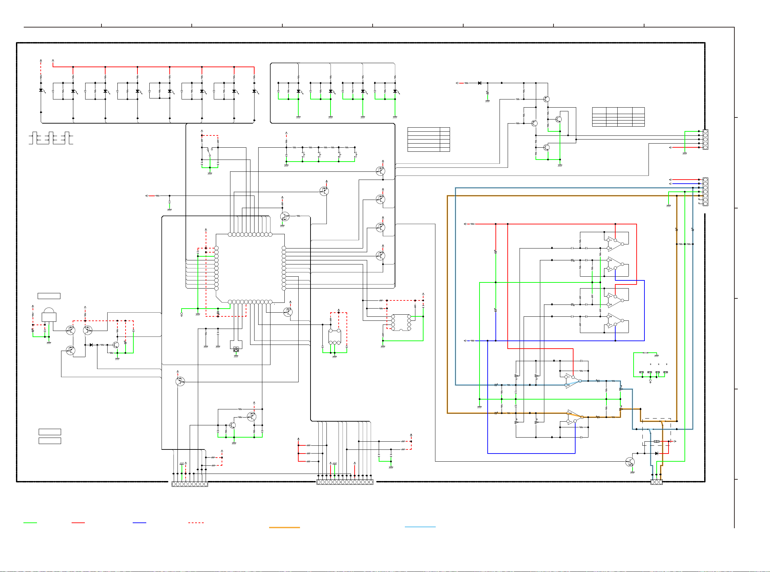Viewport: 770px width, 572px height.
Task: Click the square-wave pulse diagram at upper left
Action: click(x=51, y=138)
